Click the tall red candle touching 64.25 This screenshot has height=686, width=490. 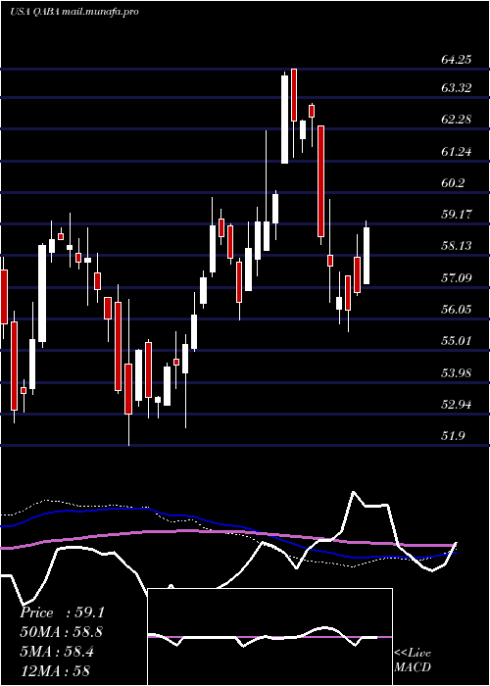pyautogui.click(x=294, y=94)
